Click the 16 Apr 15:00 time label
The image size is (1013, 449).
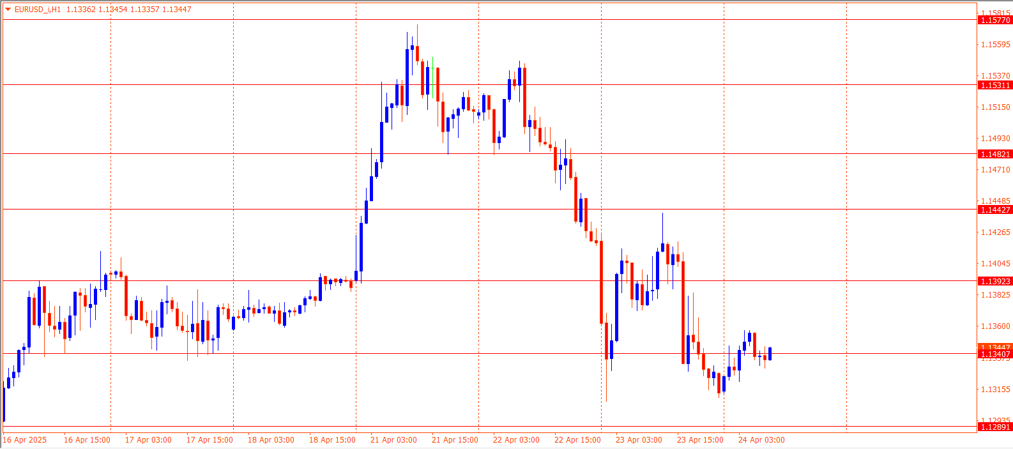tap(87, 439)
